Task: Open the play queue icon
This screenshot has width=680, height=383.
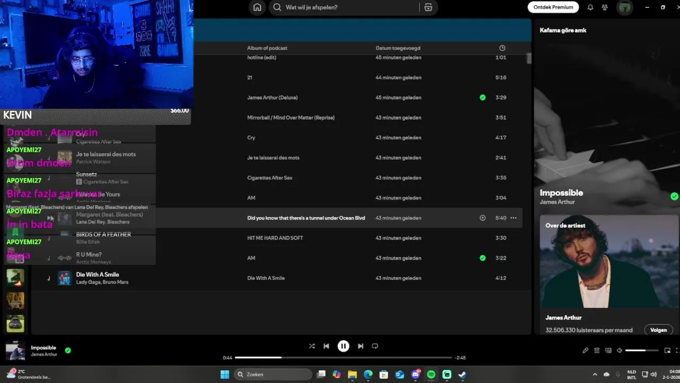Action: [597, 351]
